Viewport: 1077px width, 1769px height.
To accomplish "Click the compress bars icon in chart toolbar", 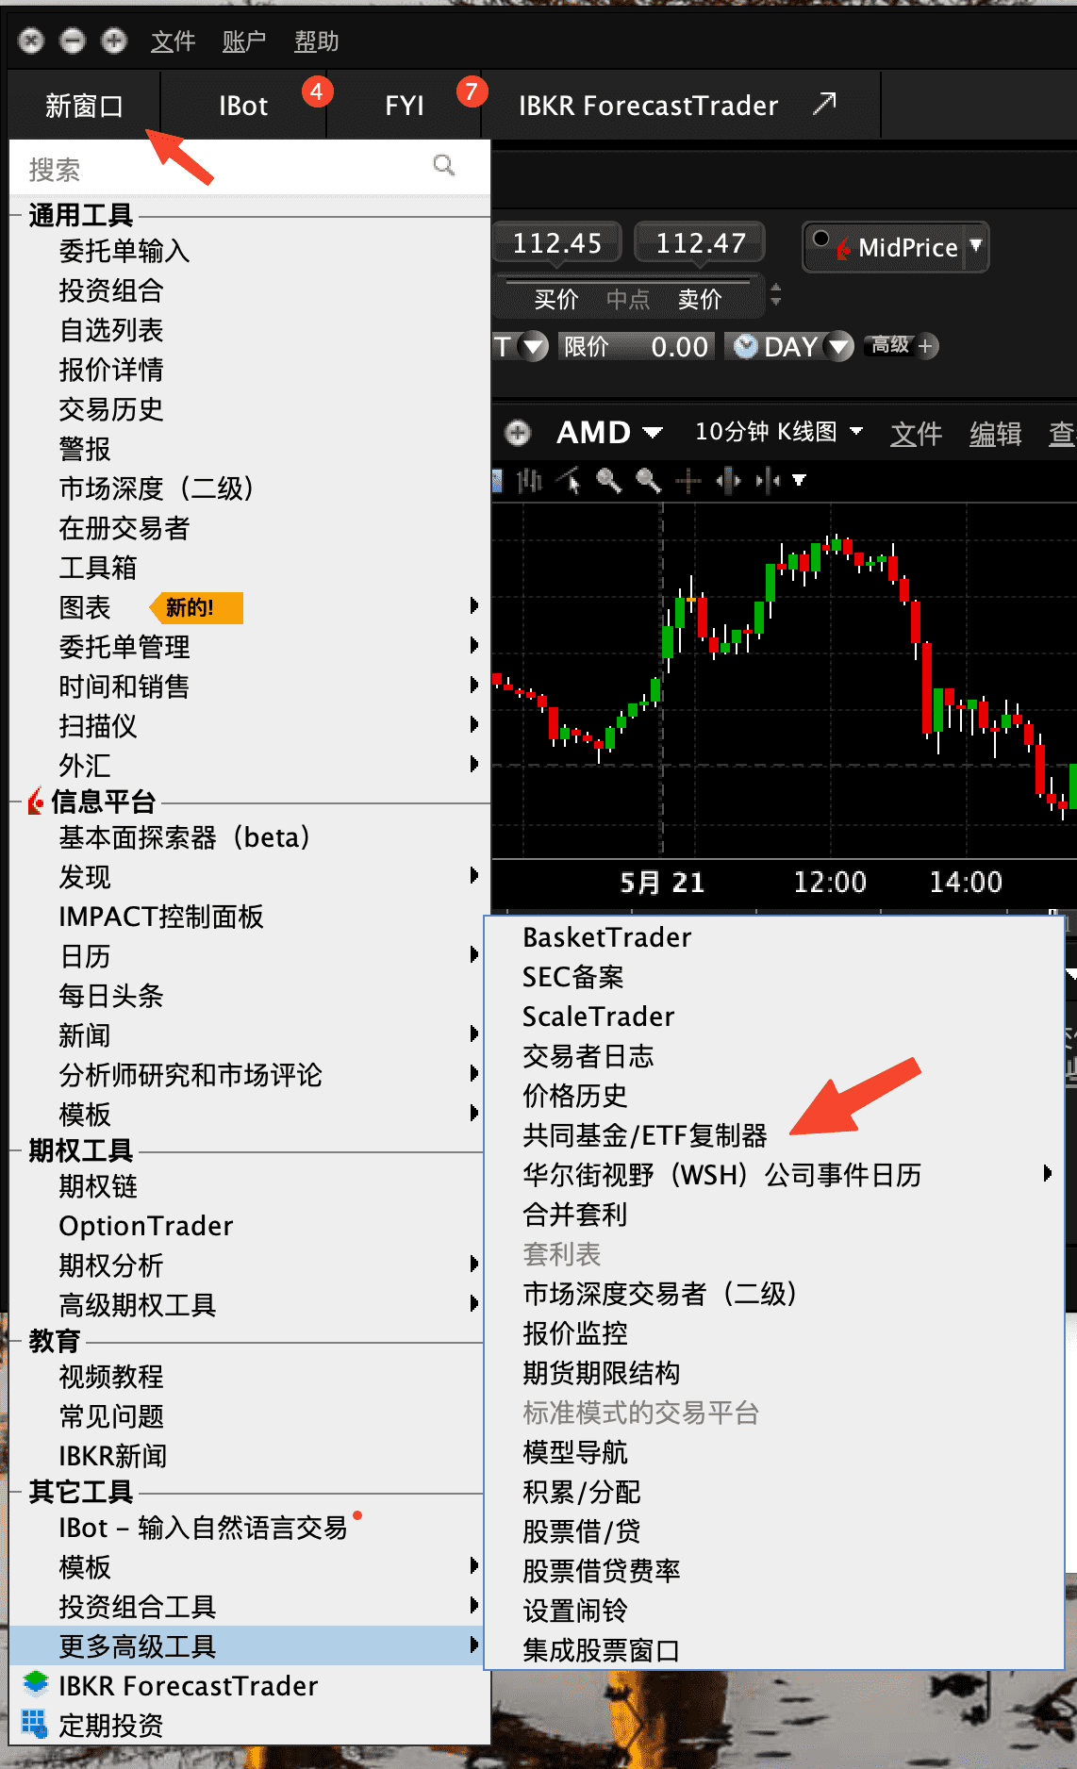I will [768, 481].
